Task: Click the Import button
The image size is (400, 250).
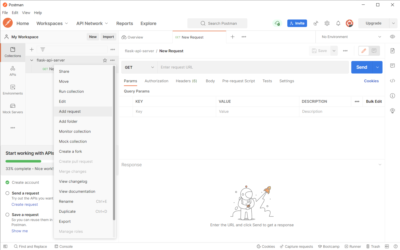Action: [x=108, y=37]
